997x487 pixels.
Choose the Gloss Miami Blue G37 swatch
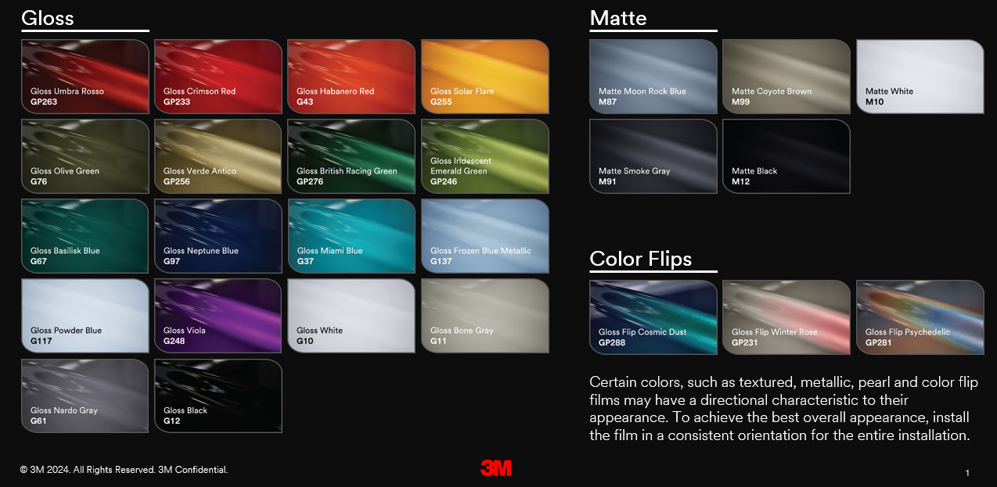351,236
